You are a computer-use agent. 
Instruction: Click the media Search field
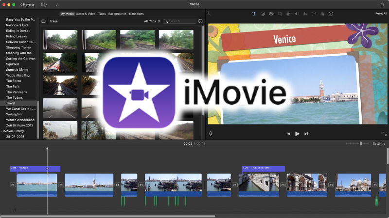180,21
